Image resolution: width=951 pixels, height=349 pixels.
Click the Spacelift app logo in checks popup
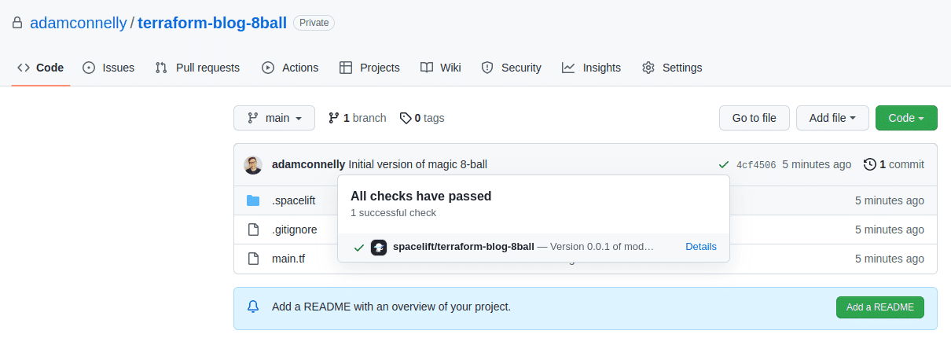379,247
